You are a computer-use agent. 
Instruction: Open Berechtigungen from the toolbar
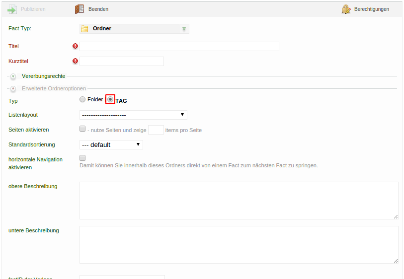point(372,9)
